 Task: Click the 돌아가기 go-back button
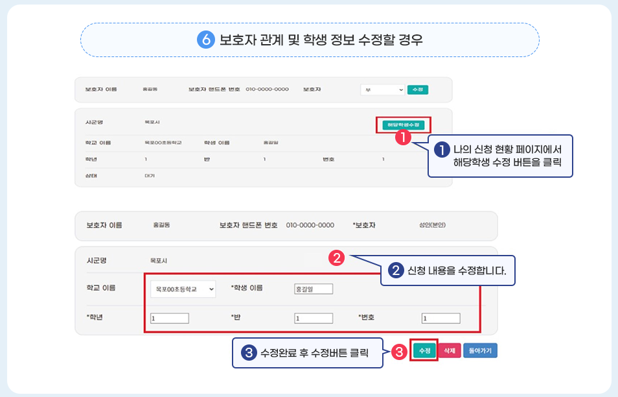click(481, 349)
